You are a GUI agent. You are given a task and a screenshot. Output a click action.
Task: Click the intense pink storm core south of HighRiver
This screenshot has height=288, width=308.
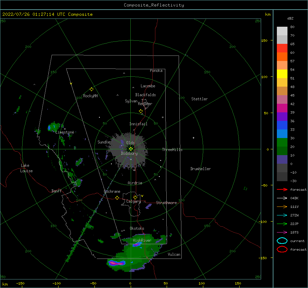(117, 263)
